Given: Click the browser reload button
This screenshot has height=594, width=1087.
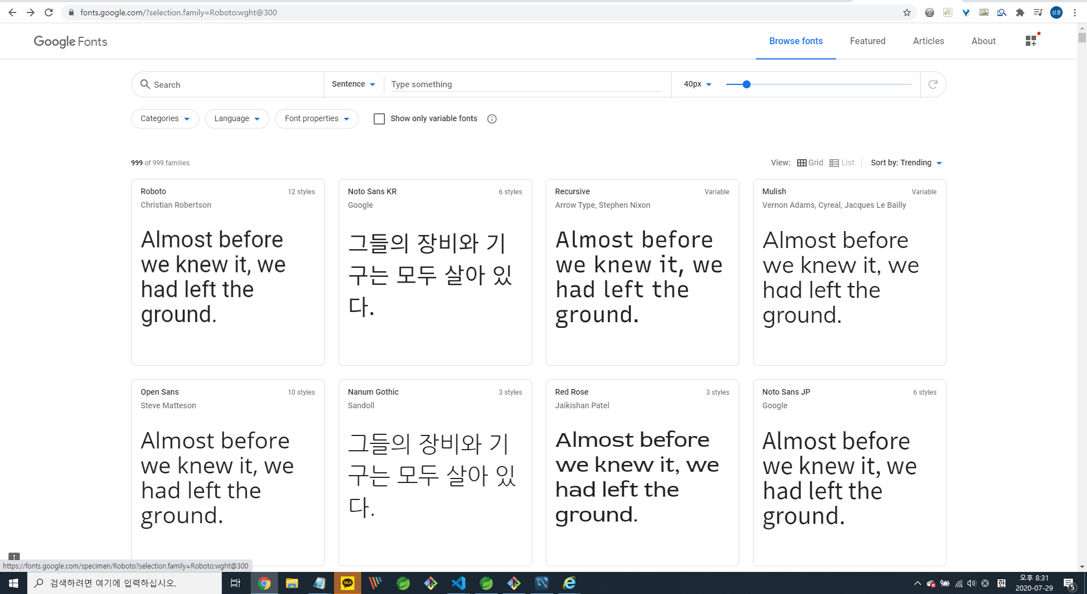Looking at the screenshot, I should tap(49, 12).
